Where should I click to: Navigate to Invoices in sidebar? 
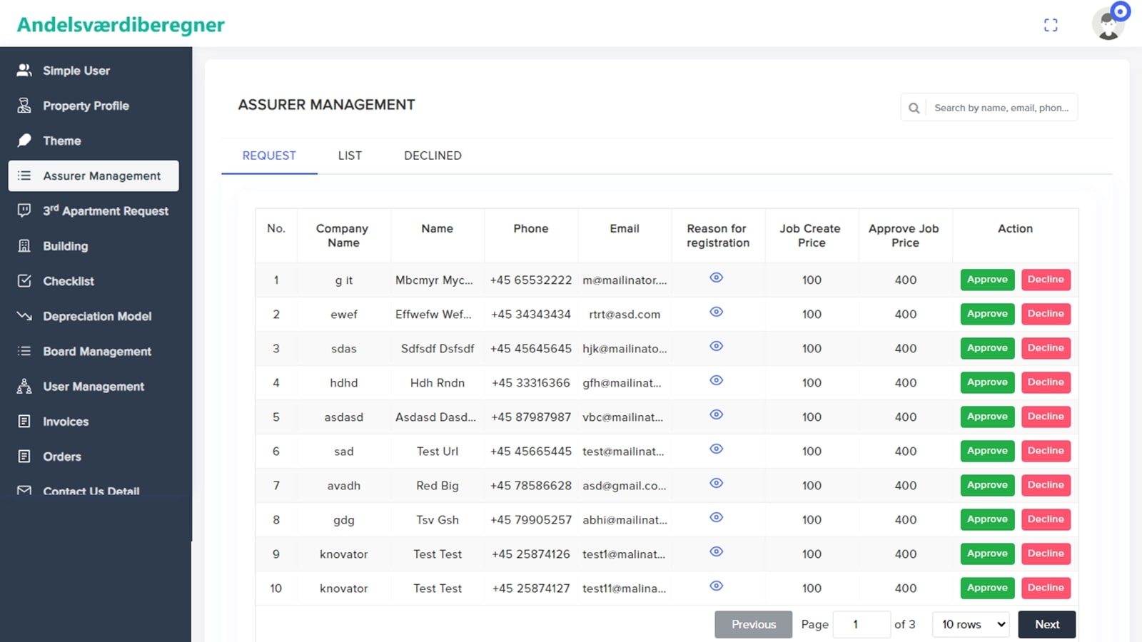(x=65, y=422)
